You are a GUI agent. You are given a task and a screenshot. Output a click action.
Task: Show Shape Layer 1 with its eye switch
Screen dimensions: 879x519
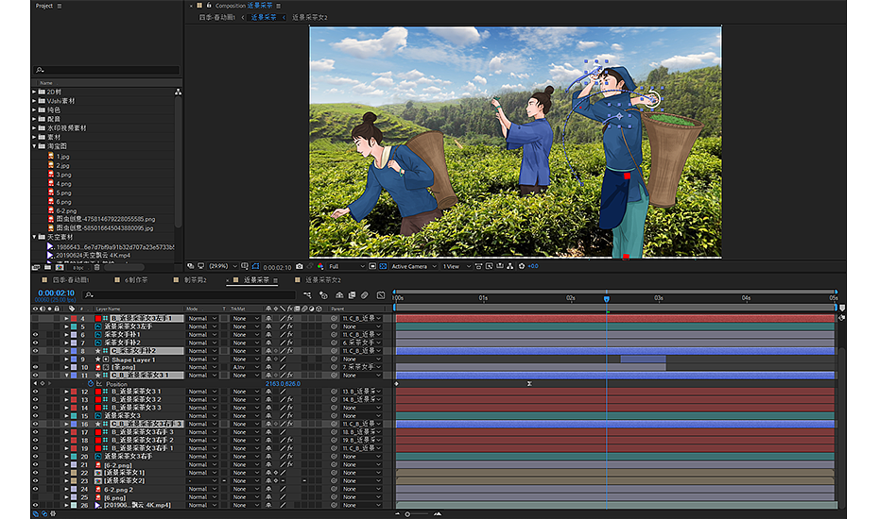pyautogui.click(x=35, y=359)
